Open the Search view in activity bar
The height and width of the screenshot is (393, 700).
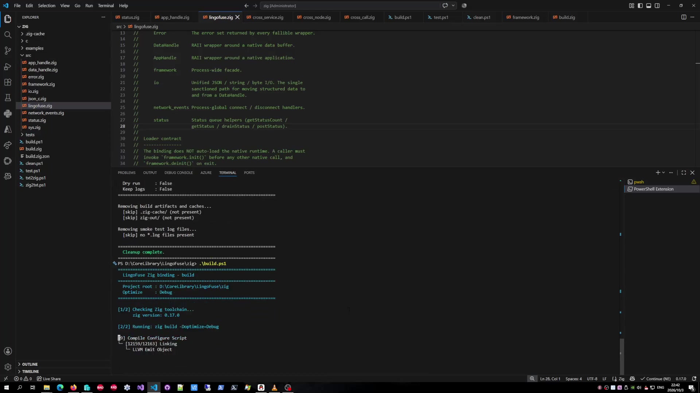click(8, 35)
